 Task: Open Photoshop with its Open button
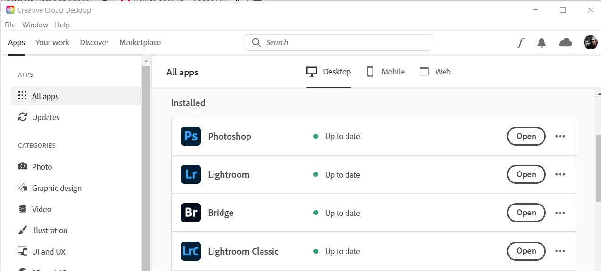526,136
